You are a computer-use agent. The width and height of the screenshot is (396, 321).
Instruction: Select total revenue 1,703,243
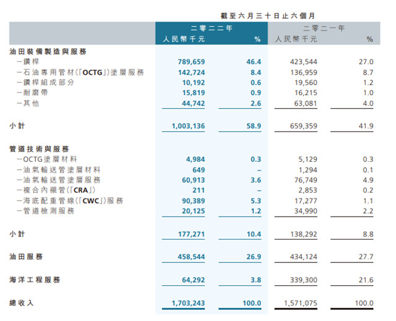click(188, 303)
